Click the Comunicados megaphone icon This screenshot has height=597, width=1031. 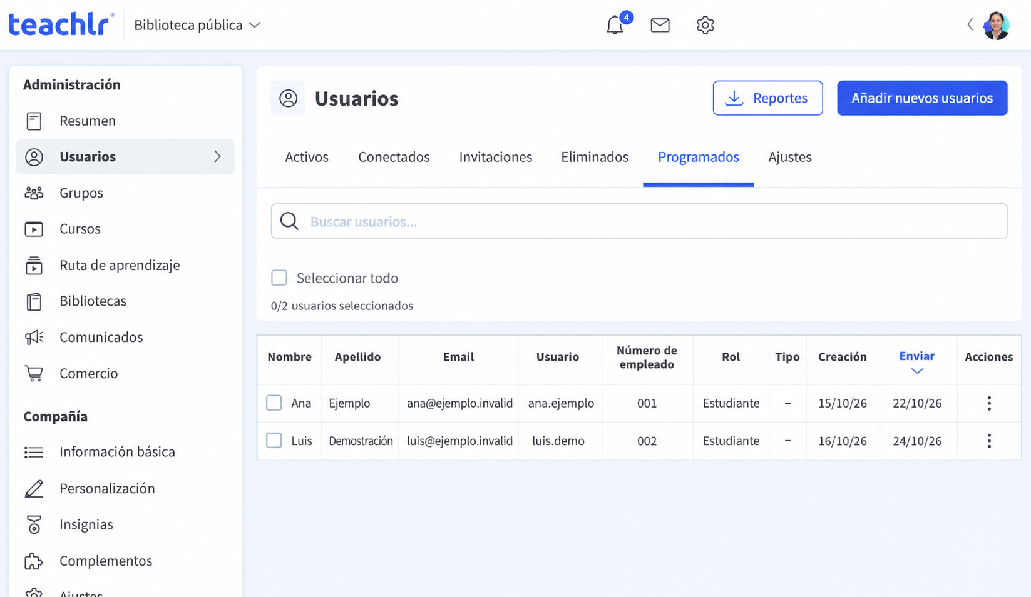click(x=34, y=337)
